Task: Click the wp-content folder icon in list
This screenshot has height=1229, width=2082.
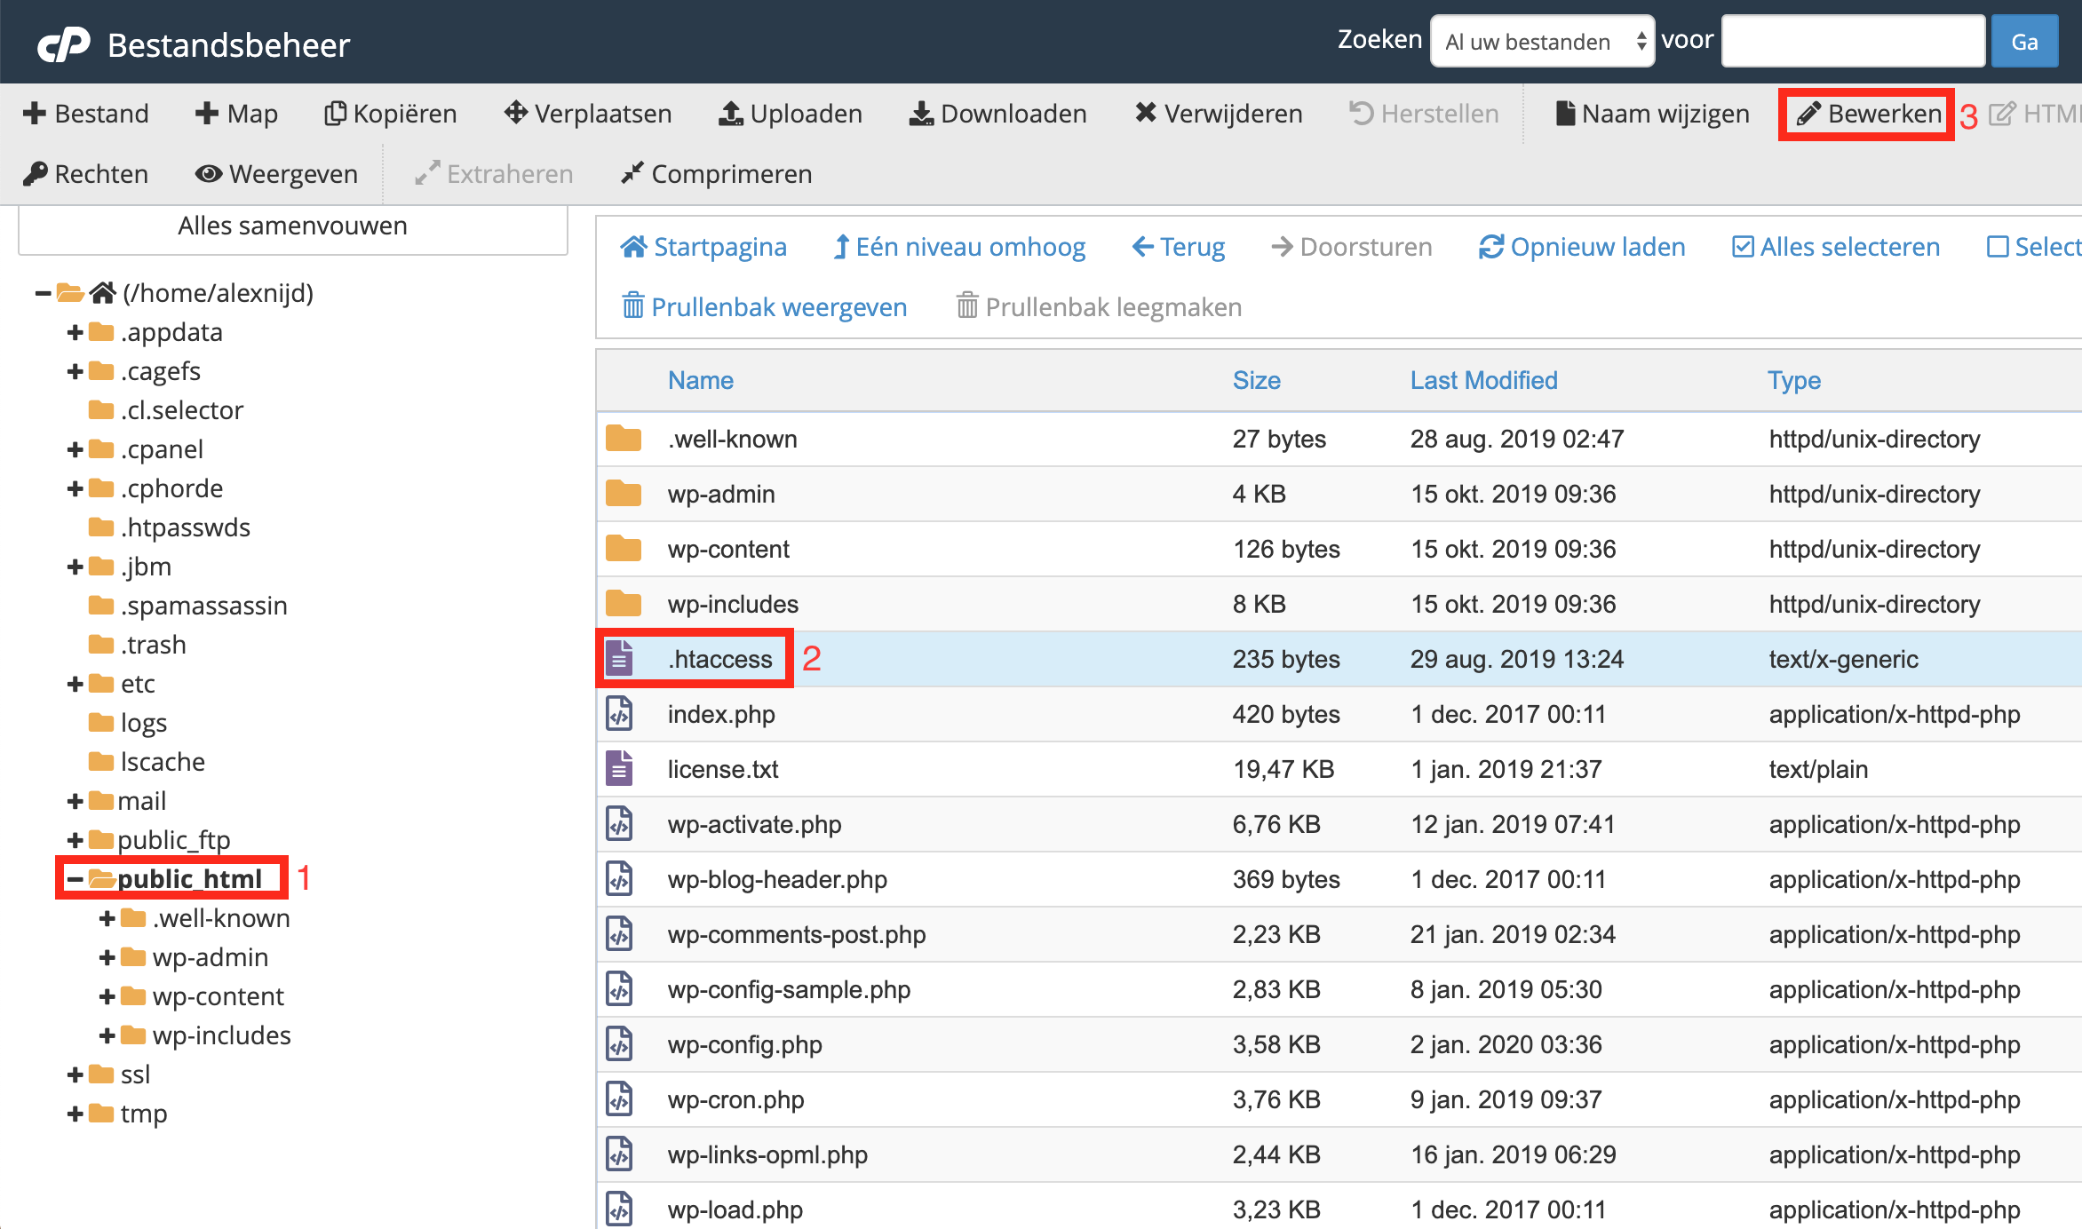Action: (x=624, y=549)
